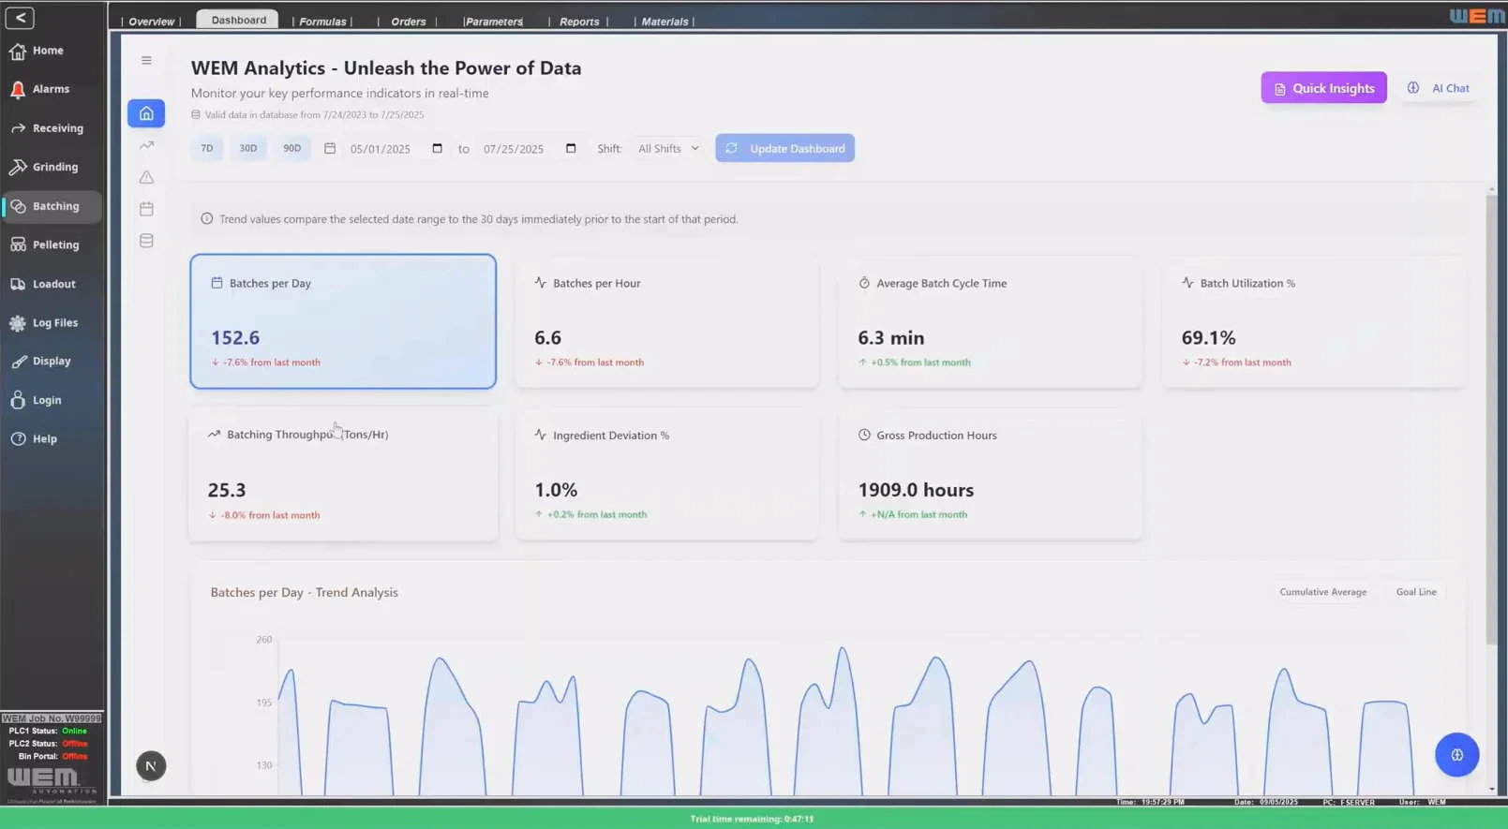Select the 90D range button
Screen dimensions: 1508x829
[x=292, y=148]
